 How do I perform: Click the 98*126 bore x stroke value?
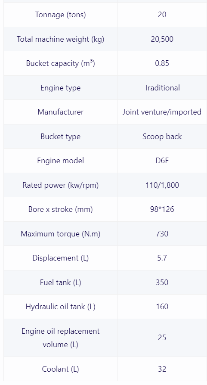pos(162,209)
